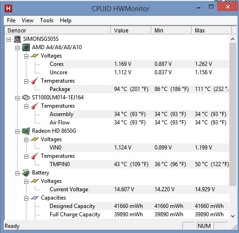Click the 50 °C TMPIN0 max value
The height and width of the screenshot is (233, 239).
pos(212,164)
